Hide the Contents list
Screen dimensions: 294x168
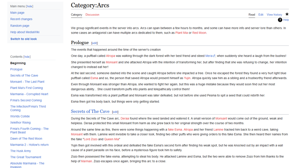(27, 57)
